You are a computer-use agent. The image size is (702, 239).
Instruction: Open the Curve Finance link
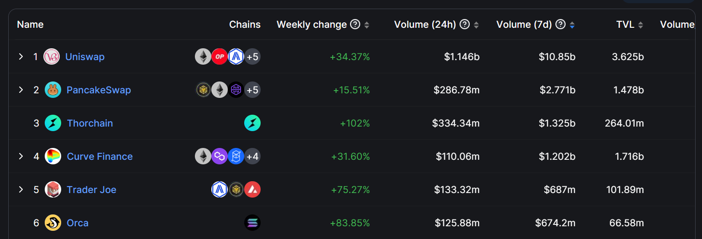100,157
